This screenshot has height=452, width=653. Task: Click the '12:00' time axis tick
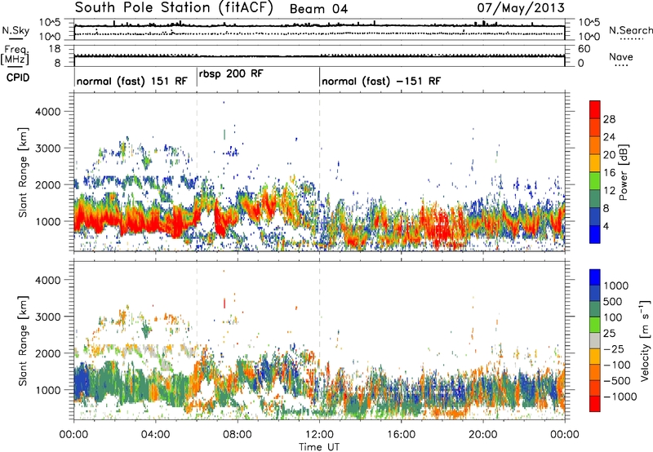click(x=319, y=435)
